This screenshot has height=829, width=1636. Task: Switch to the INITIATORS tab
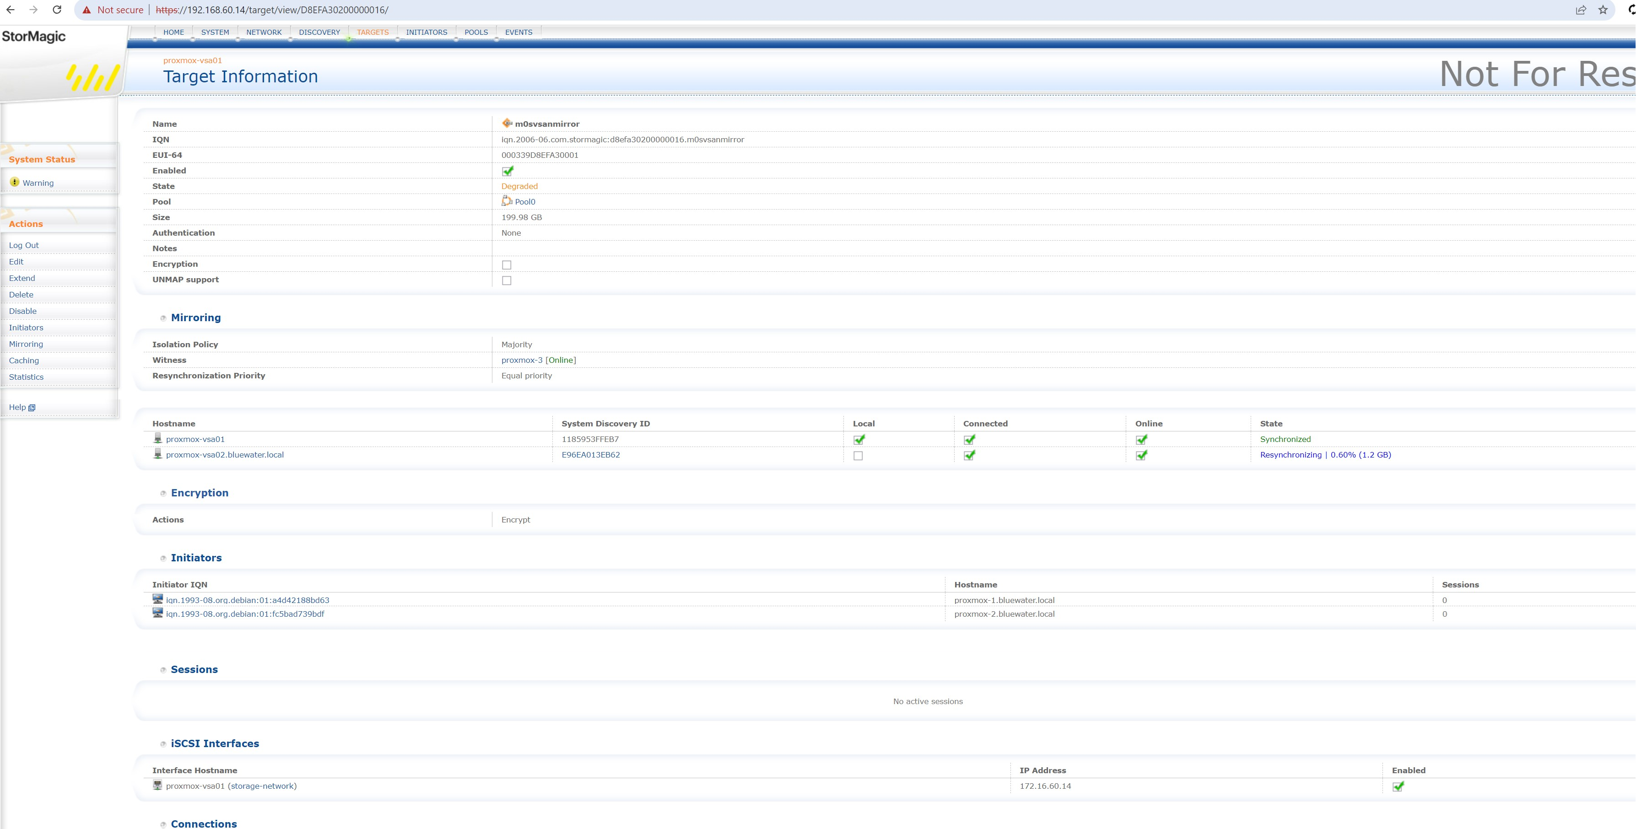point(427,32)
